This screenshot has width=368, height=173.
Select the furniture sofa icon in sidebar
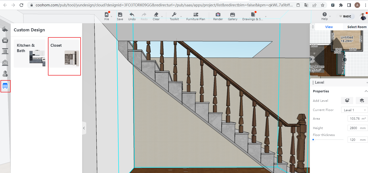pyautogui.click(x=5, y=40)
